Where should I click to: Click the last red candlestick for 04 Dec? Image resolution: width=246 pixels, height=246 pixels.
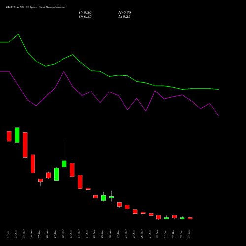click(x=190, y=218)
